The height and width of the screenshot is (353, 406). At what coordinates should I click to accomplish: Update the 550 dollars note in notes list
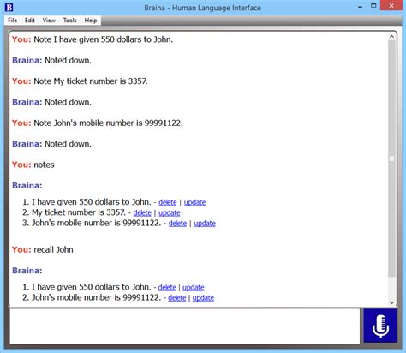(194, 202)
